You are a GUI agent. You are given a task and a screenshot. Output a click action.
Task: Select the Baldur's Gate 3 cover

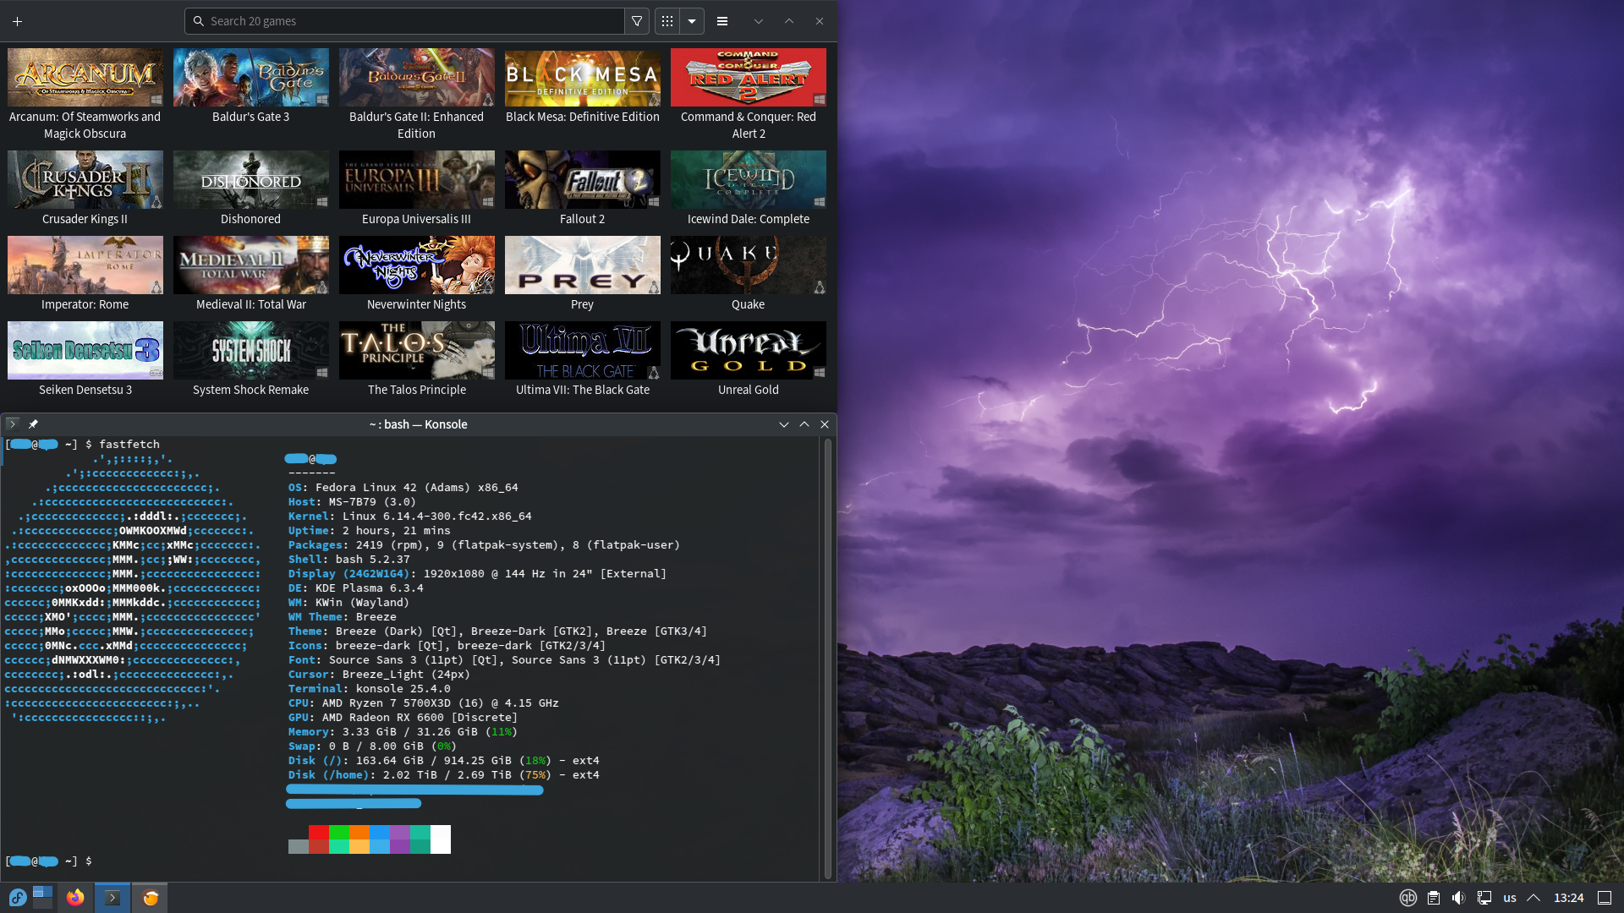click(x=250, y=77)
